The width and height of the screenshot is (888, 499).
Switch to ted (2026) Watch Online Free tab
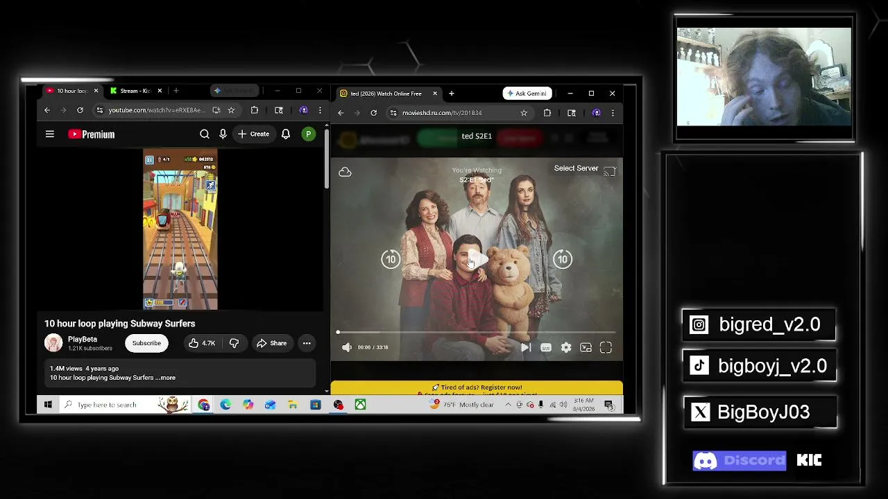click(386, 94)
